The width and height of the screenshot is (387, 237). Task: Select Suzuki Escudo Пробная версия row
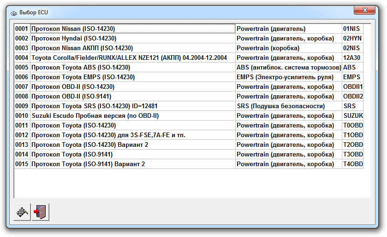coord(133,116)
